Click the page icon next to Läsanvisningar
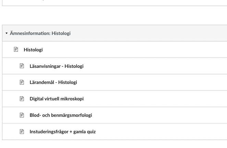Image resolution: width=227 pixels, height=148 pixels. coord(22,66)
